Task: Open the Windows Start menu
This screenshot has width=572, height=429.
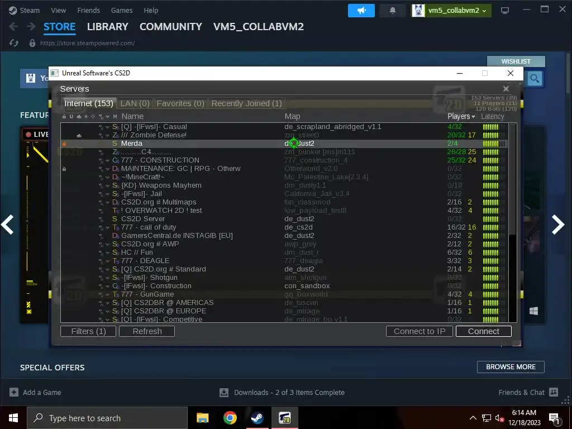Action: point(13,418)
